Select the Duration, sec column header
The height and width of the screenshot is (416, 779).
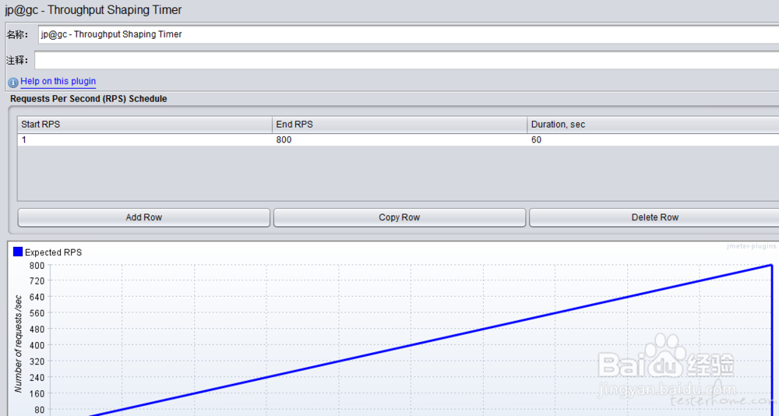click(654, 124)
